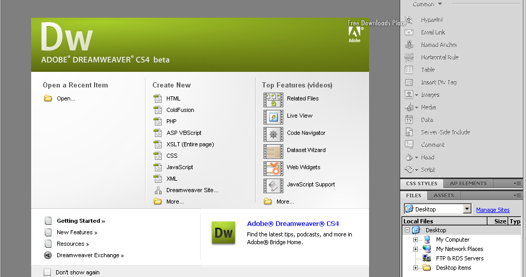Image resolution: width=526 pixels, height=277 pixels.
Task: Open a recent file via Open...
Action: (x=65, y=98)
